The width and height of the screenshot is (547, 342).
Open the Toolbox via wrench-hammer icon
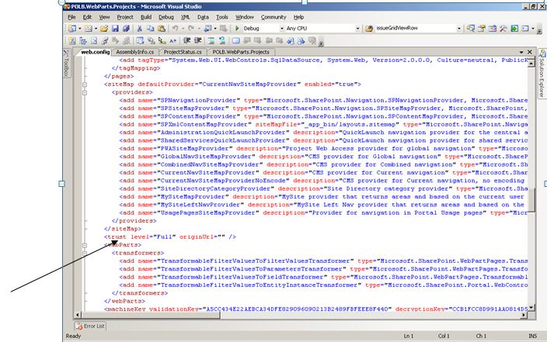pos(503,29)
